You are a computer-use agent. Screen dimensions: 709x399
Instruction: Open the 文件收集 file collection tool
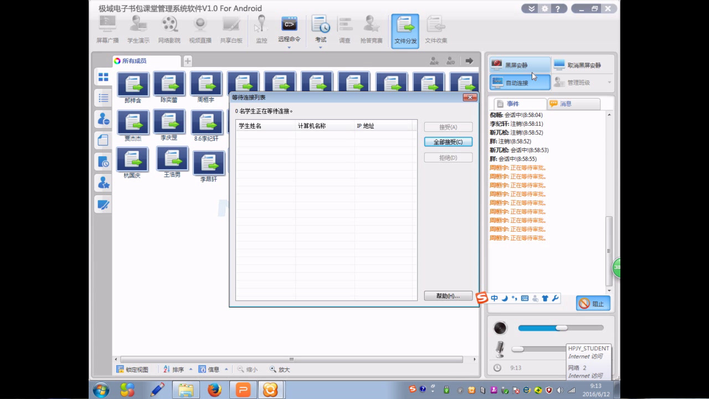click(436, 30)
